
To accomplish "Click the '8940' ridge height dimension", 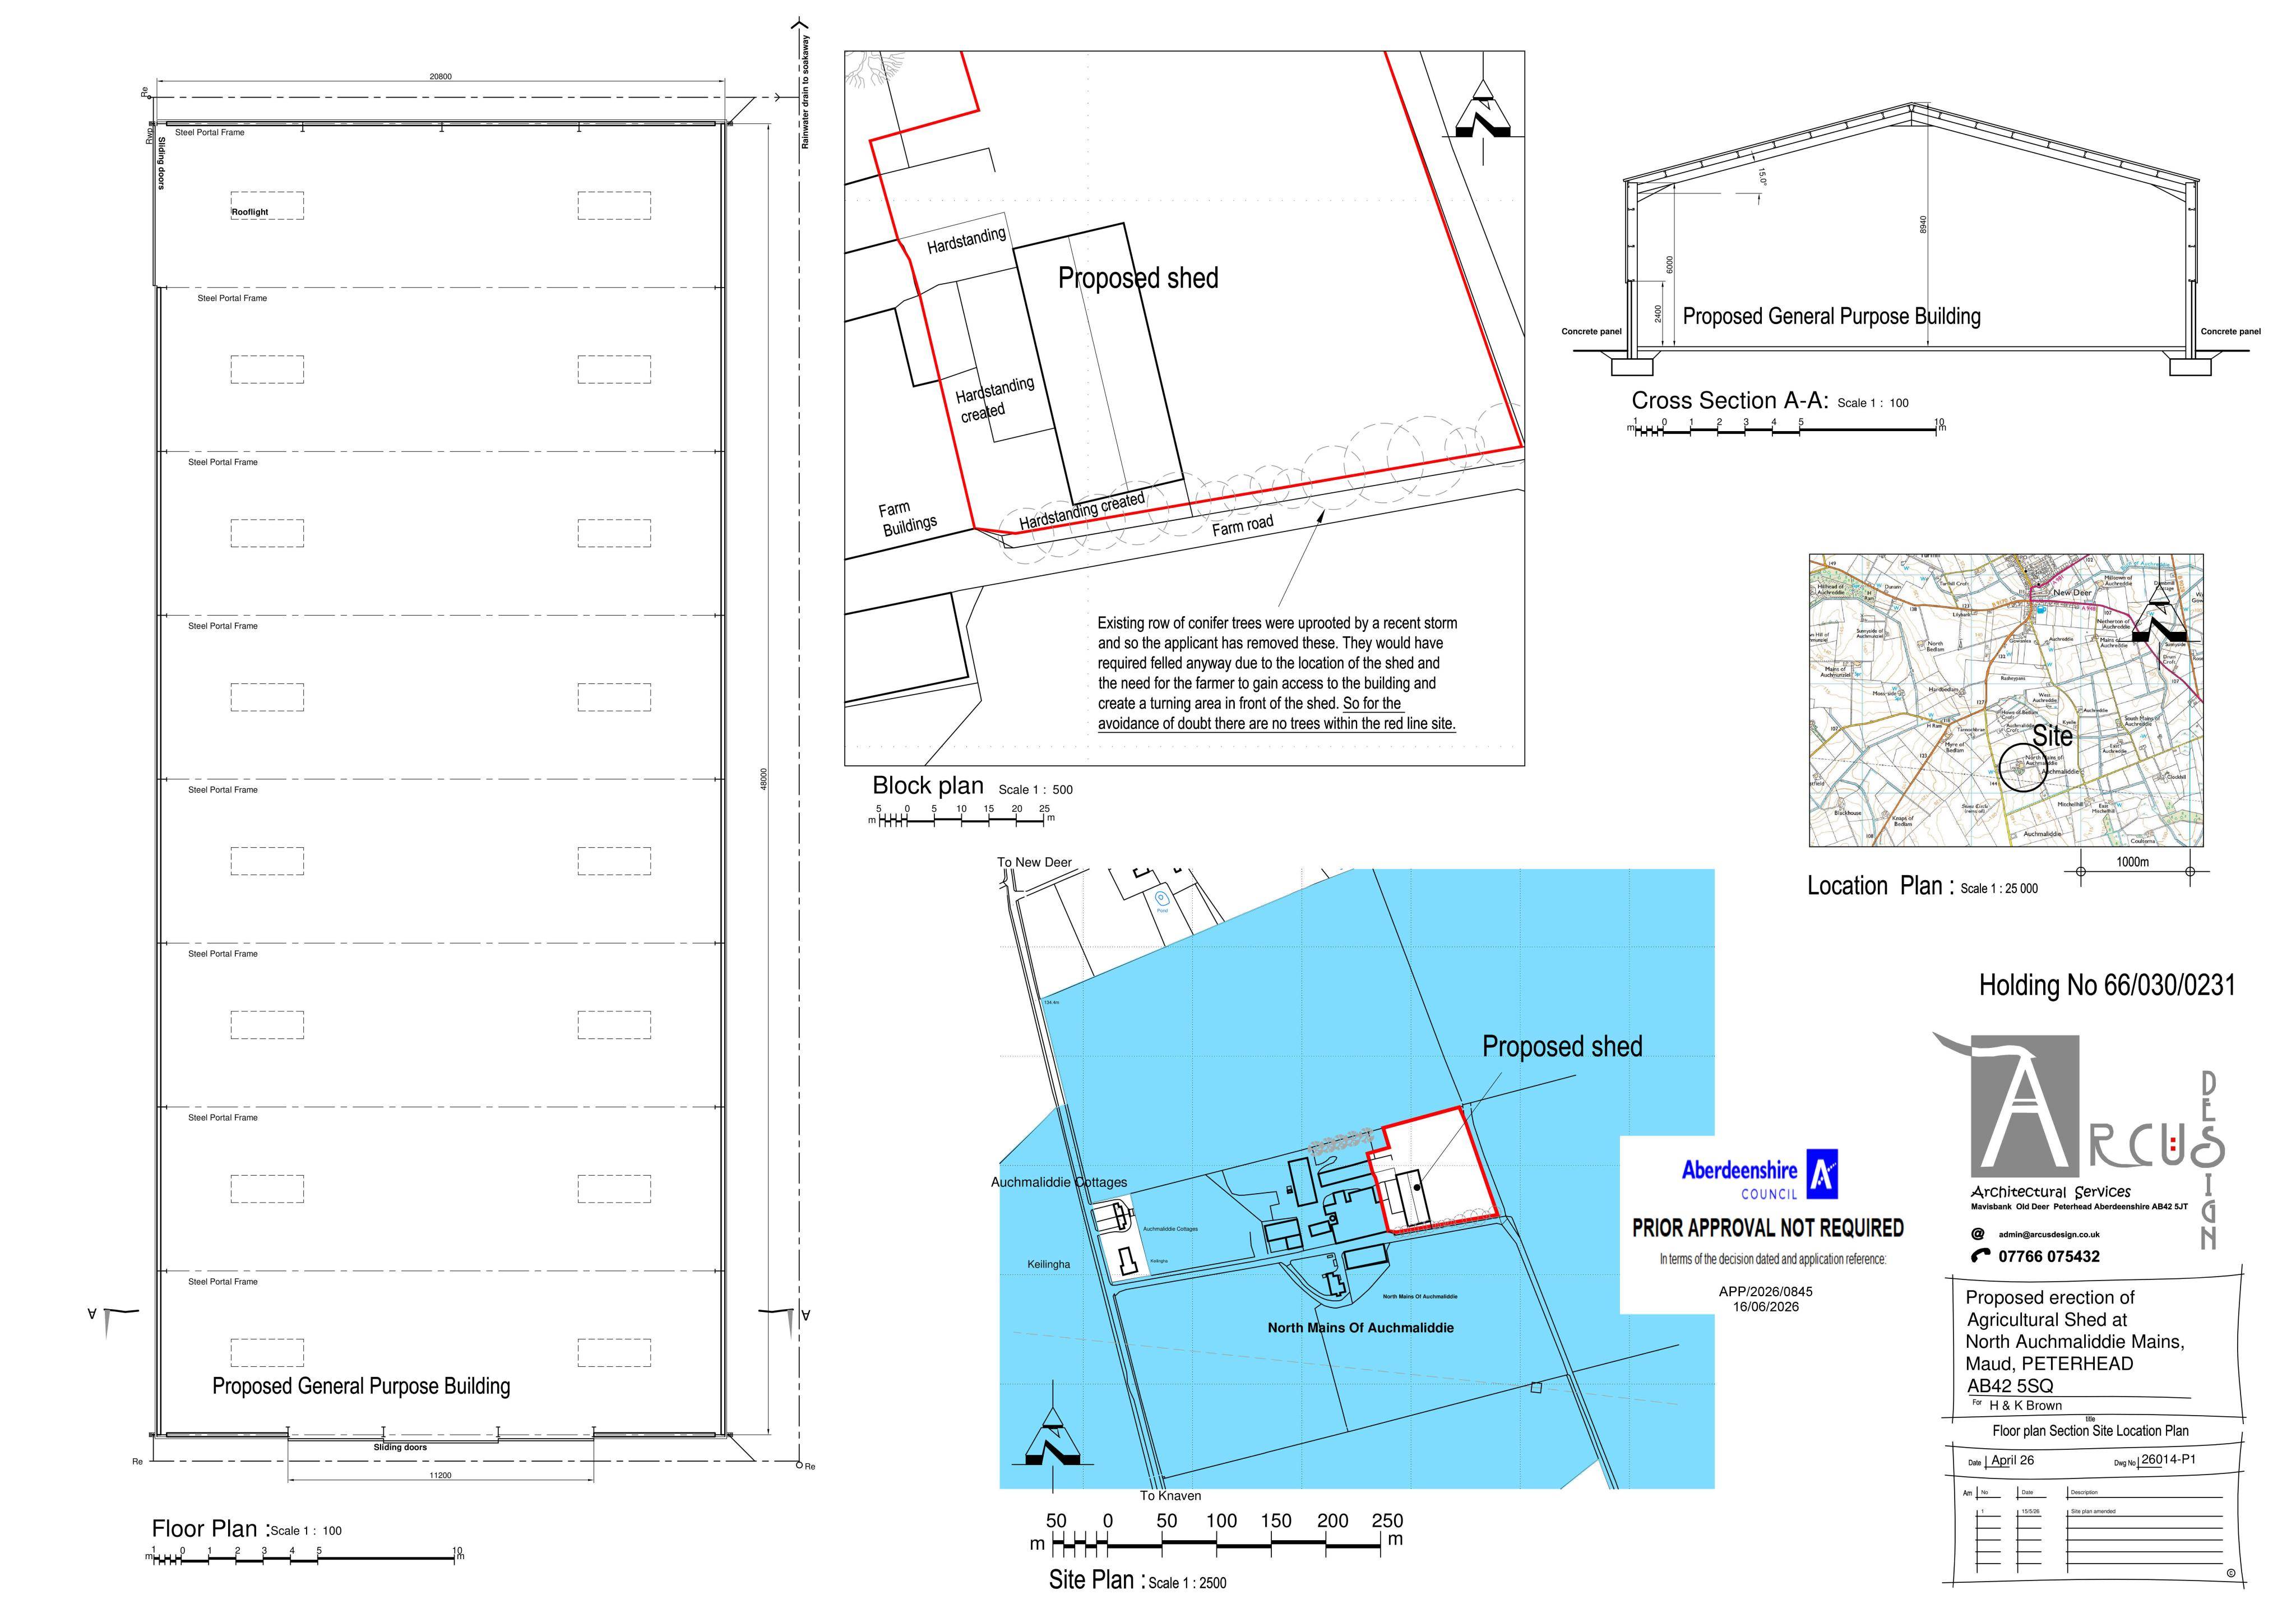I will [1922, 225].
